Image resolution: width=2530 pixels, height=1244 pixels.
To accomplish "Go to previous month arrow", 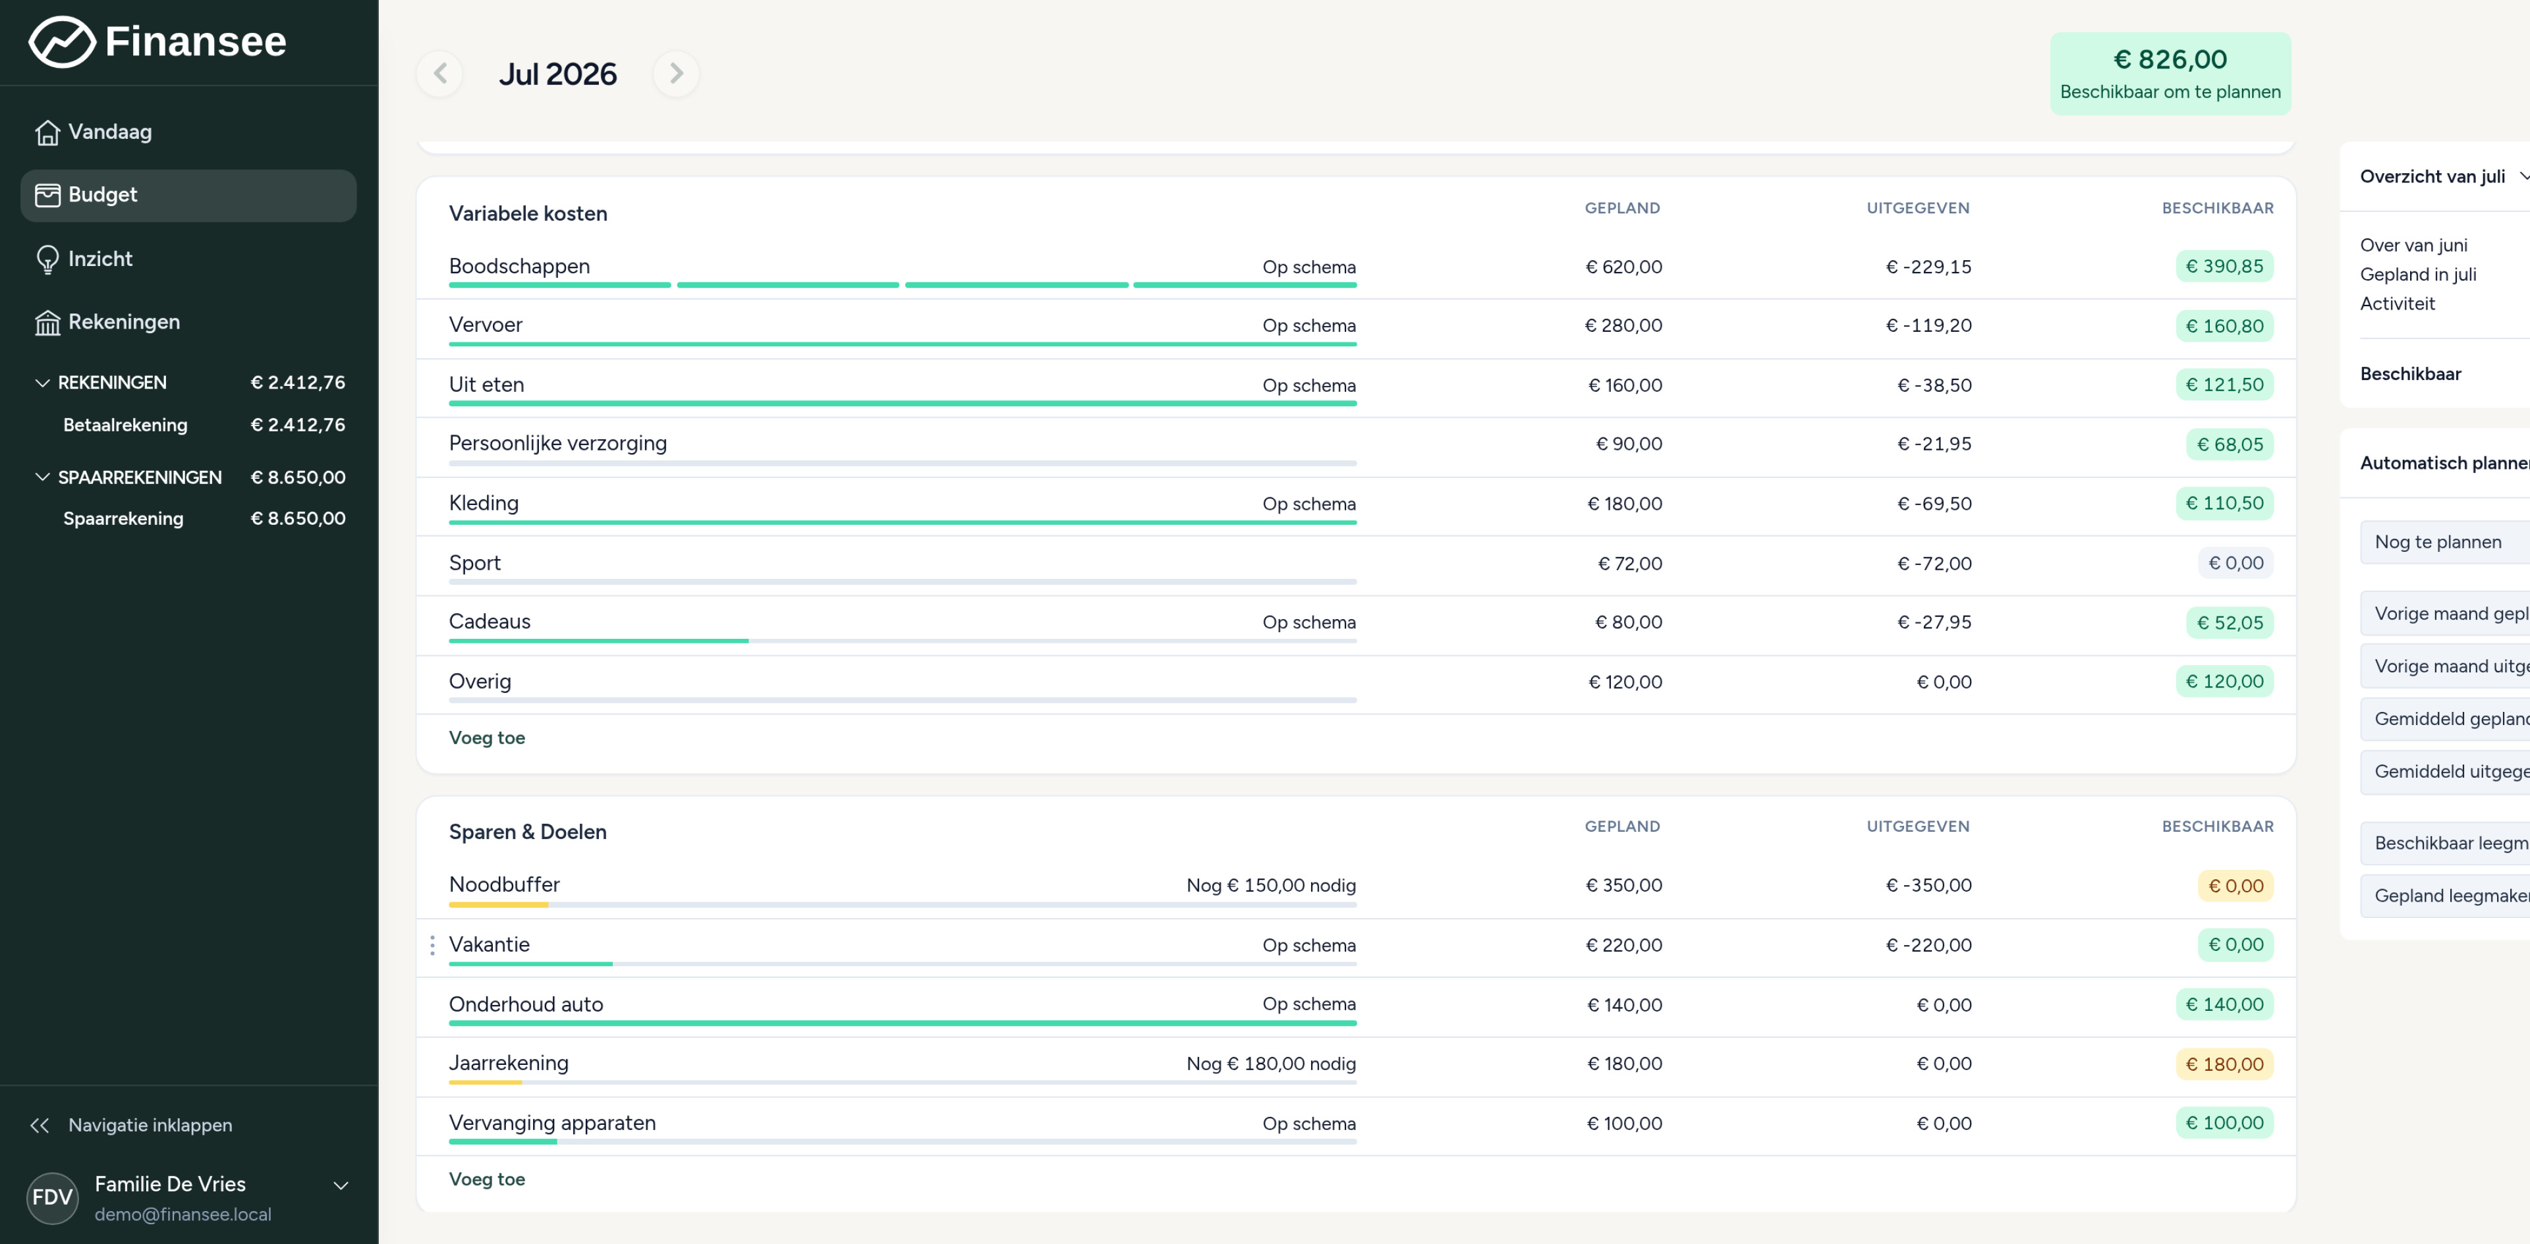I will tap(440, 74).
